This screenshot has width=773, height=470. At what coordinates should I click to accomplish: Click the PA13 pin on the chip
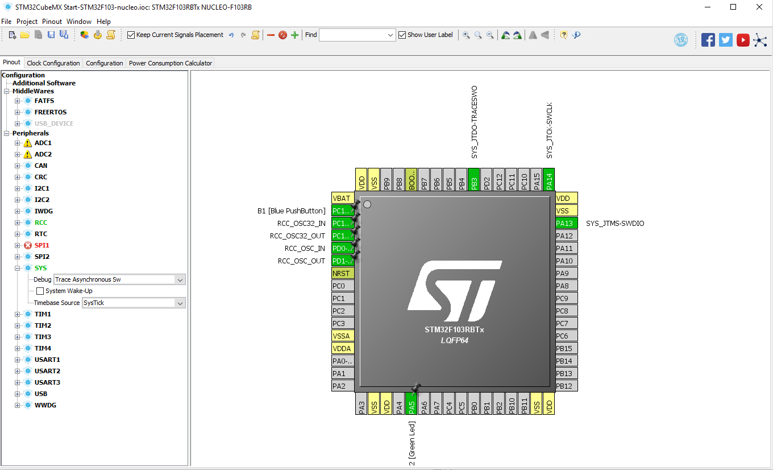(567, 224)
